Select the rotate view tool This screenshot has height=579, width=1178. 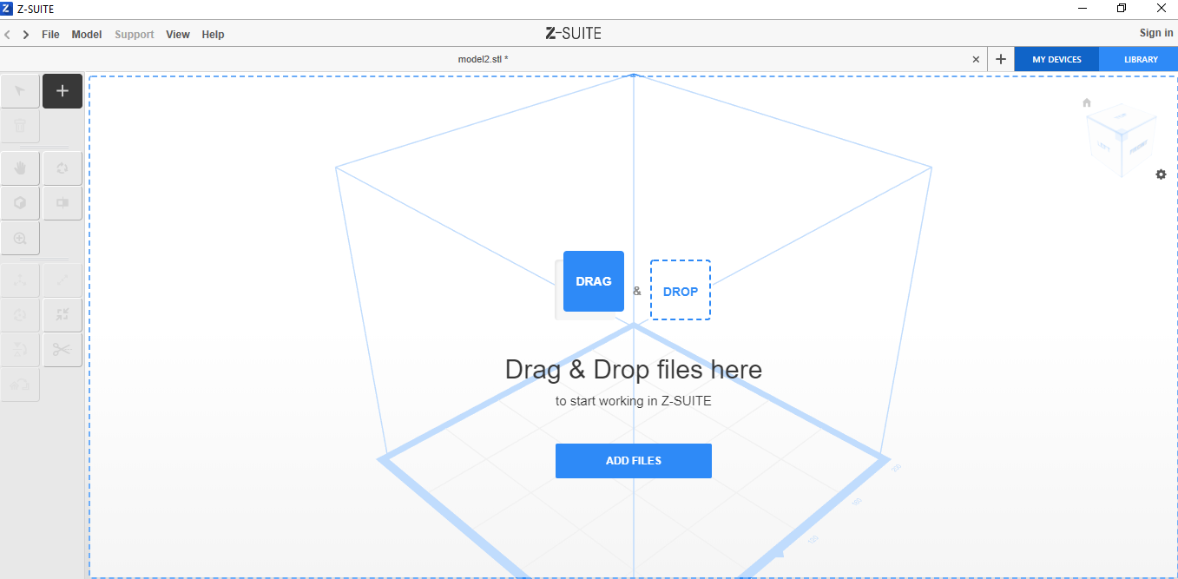(x=63, y=168)
